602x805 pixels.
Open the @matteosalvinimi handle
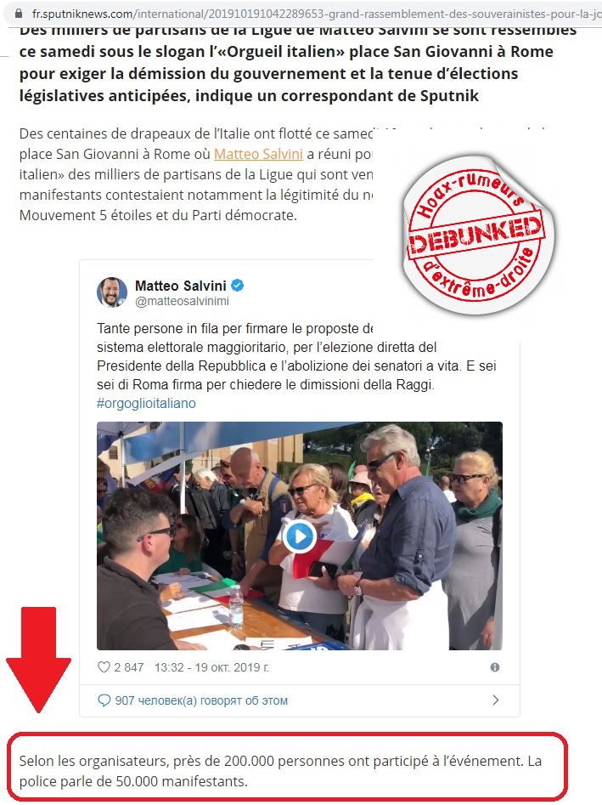[x=182, y=302]
